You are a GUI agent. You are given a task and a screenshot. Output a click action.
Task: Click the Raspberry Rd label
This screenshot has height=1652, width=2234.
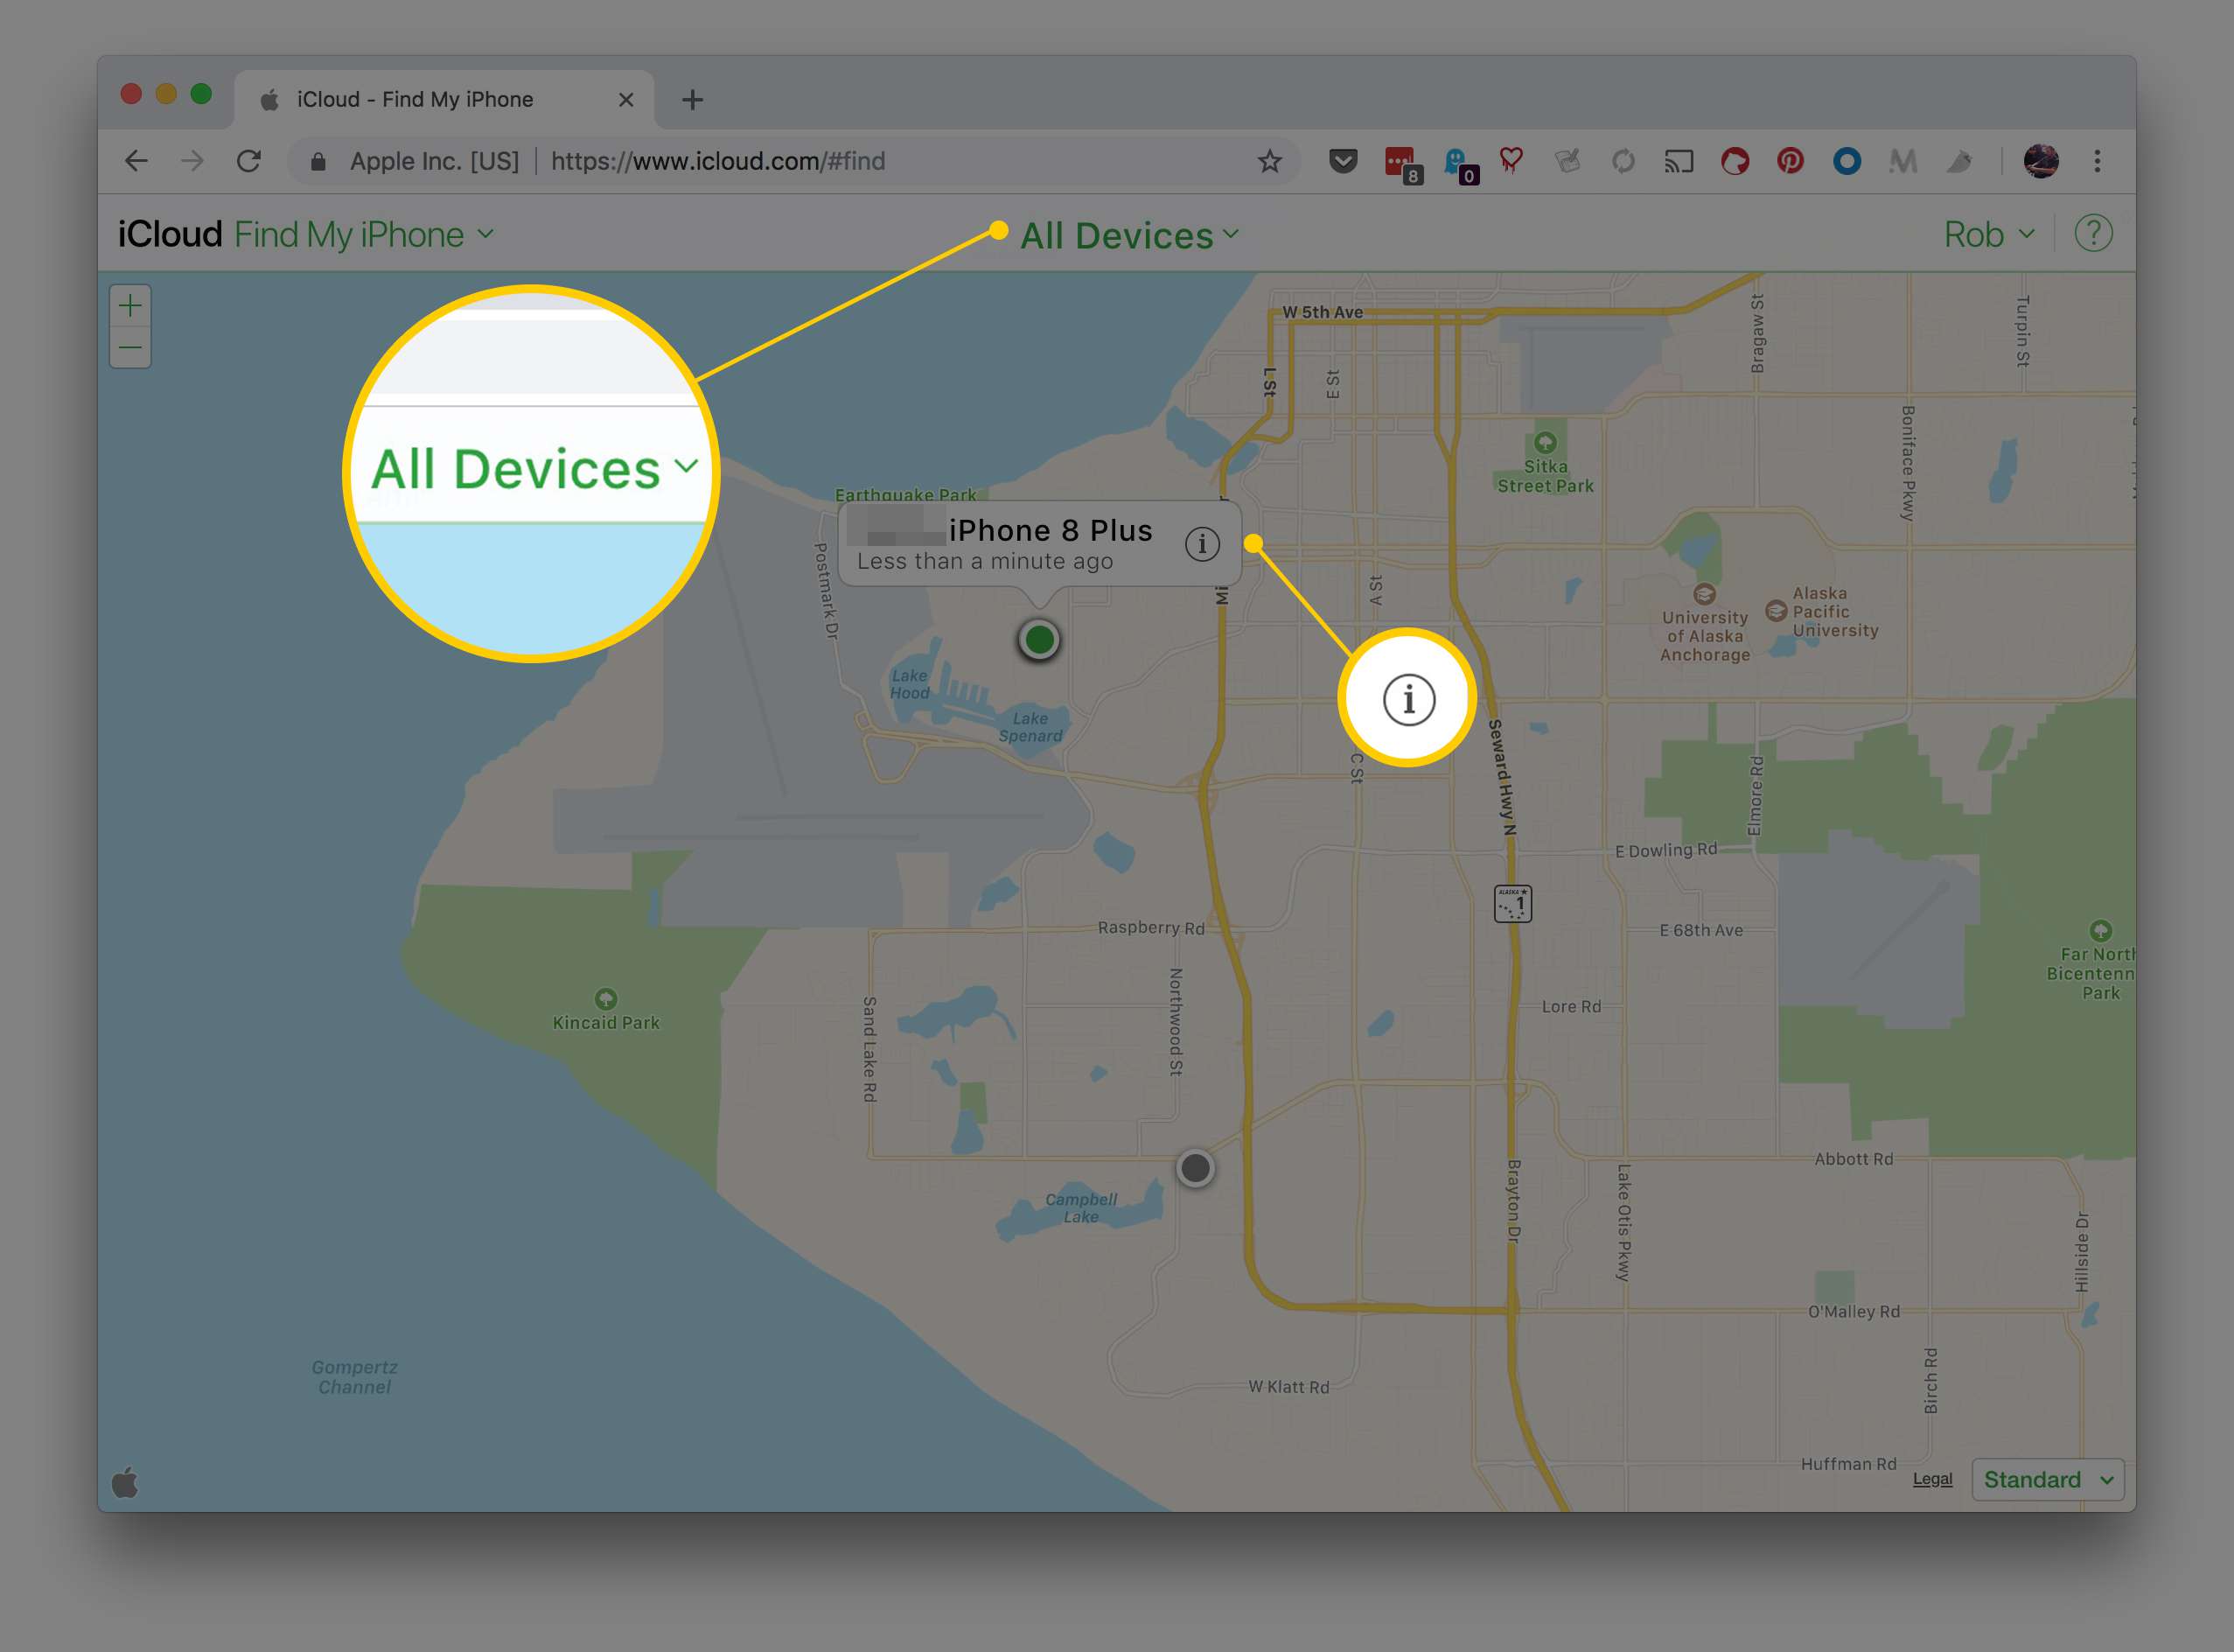(x=1150, y=928)
